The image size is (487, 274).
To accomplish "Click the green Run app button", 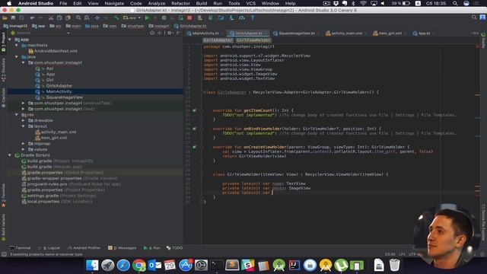I will coord(147,18).
